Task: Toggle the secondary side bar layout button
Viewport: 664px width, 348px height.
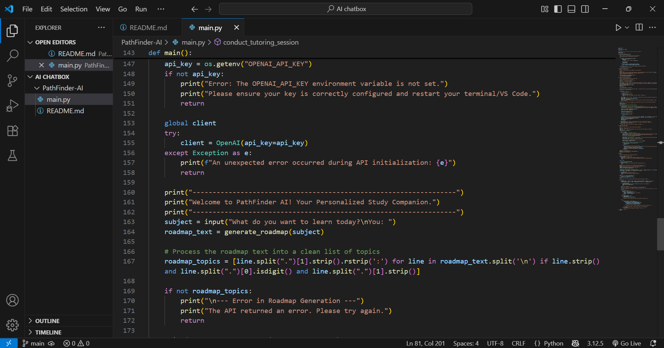Action: click(585, 9)
